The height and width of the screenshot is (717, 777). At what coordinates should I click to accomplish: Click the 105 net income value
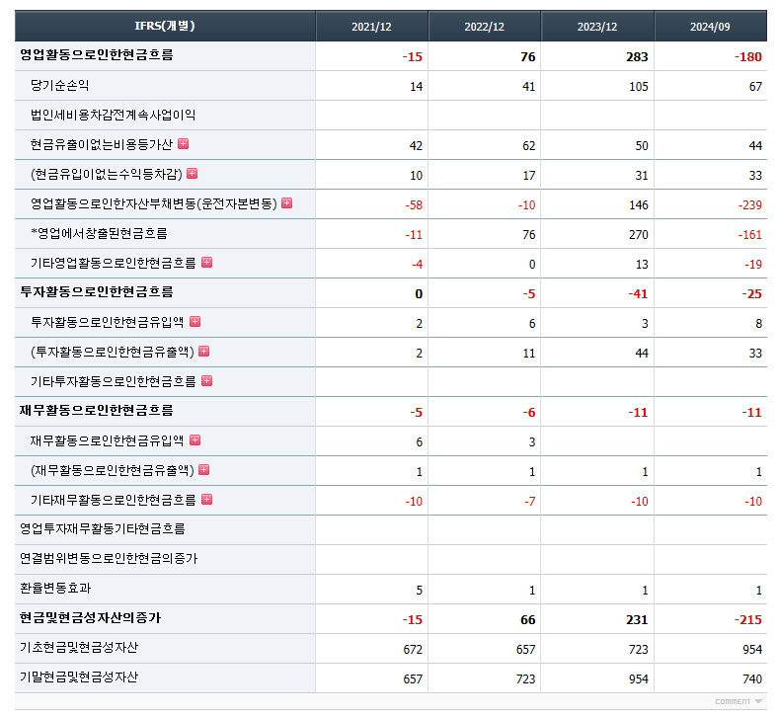[x=638, y=87]
